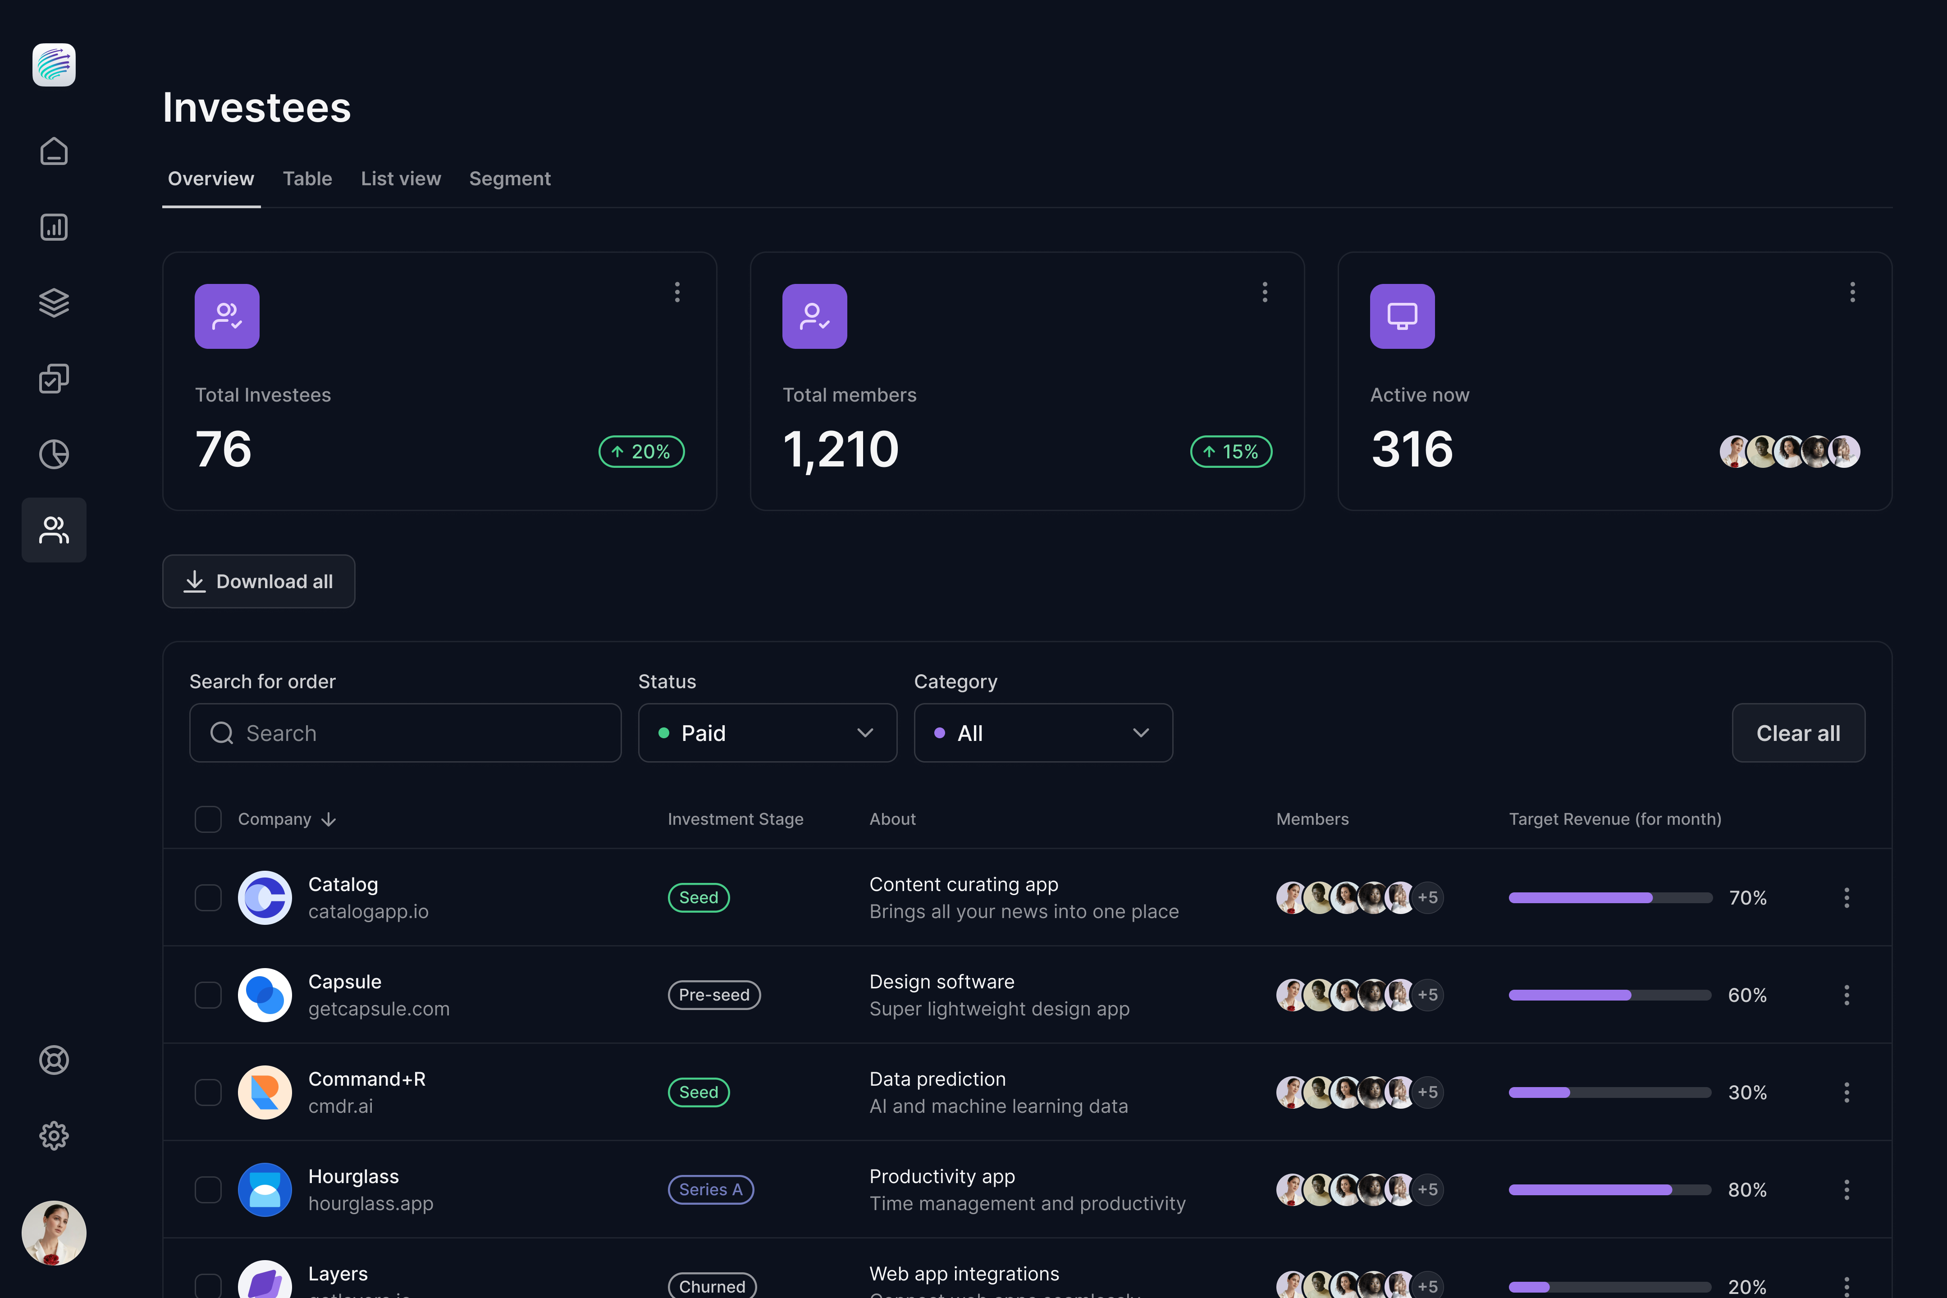This screenshot has height=1298, width=1947.
Task: Open the bar chart dashboard icon
Action: click(x=54, y=227)
